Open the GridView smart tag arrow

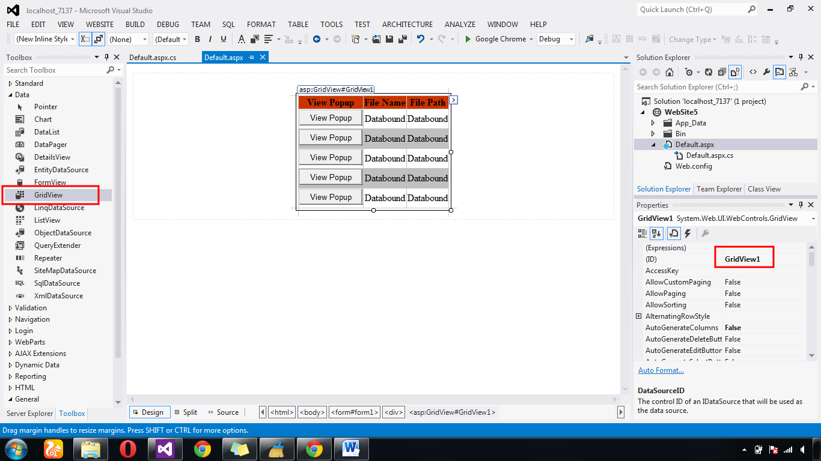click(454, 100)
